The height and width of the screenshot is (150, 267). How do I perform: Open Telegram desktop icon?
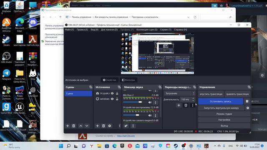tap(7, 75)
